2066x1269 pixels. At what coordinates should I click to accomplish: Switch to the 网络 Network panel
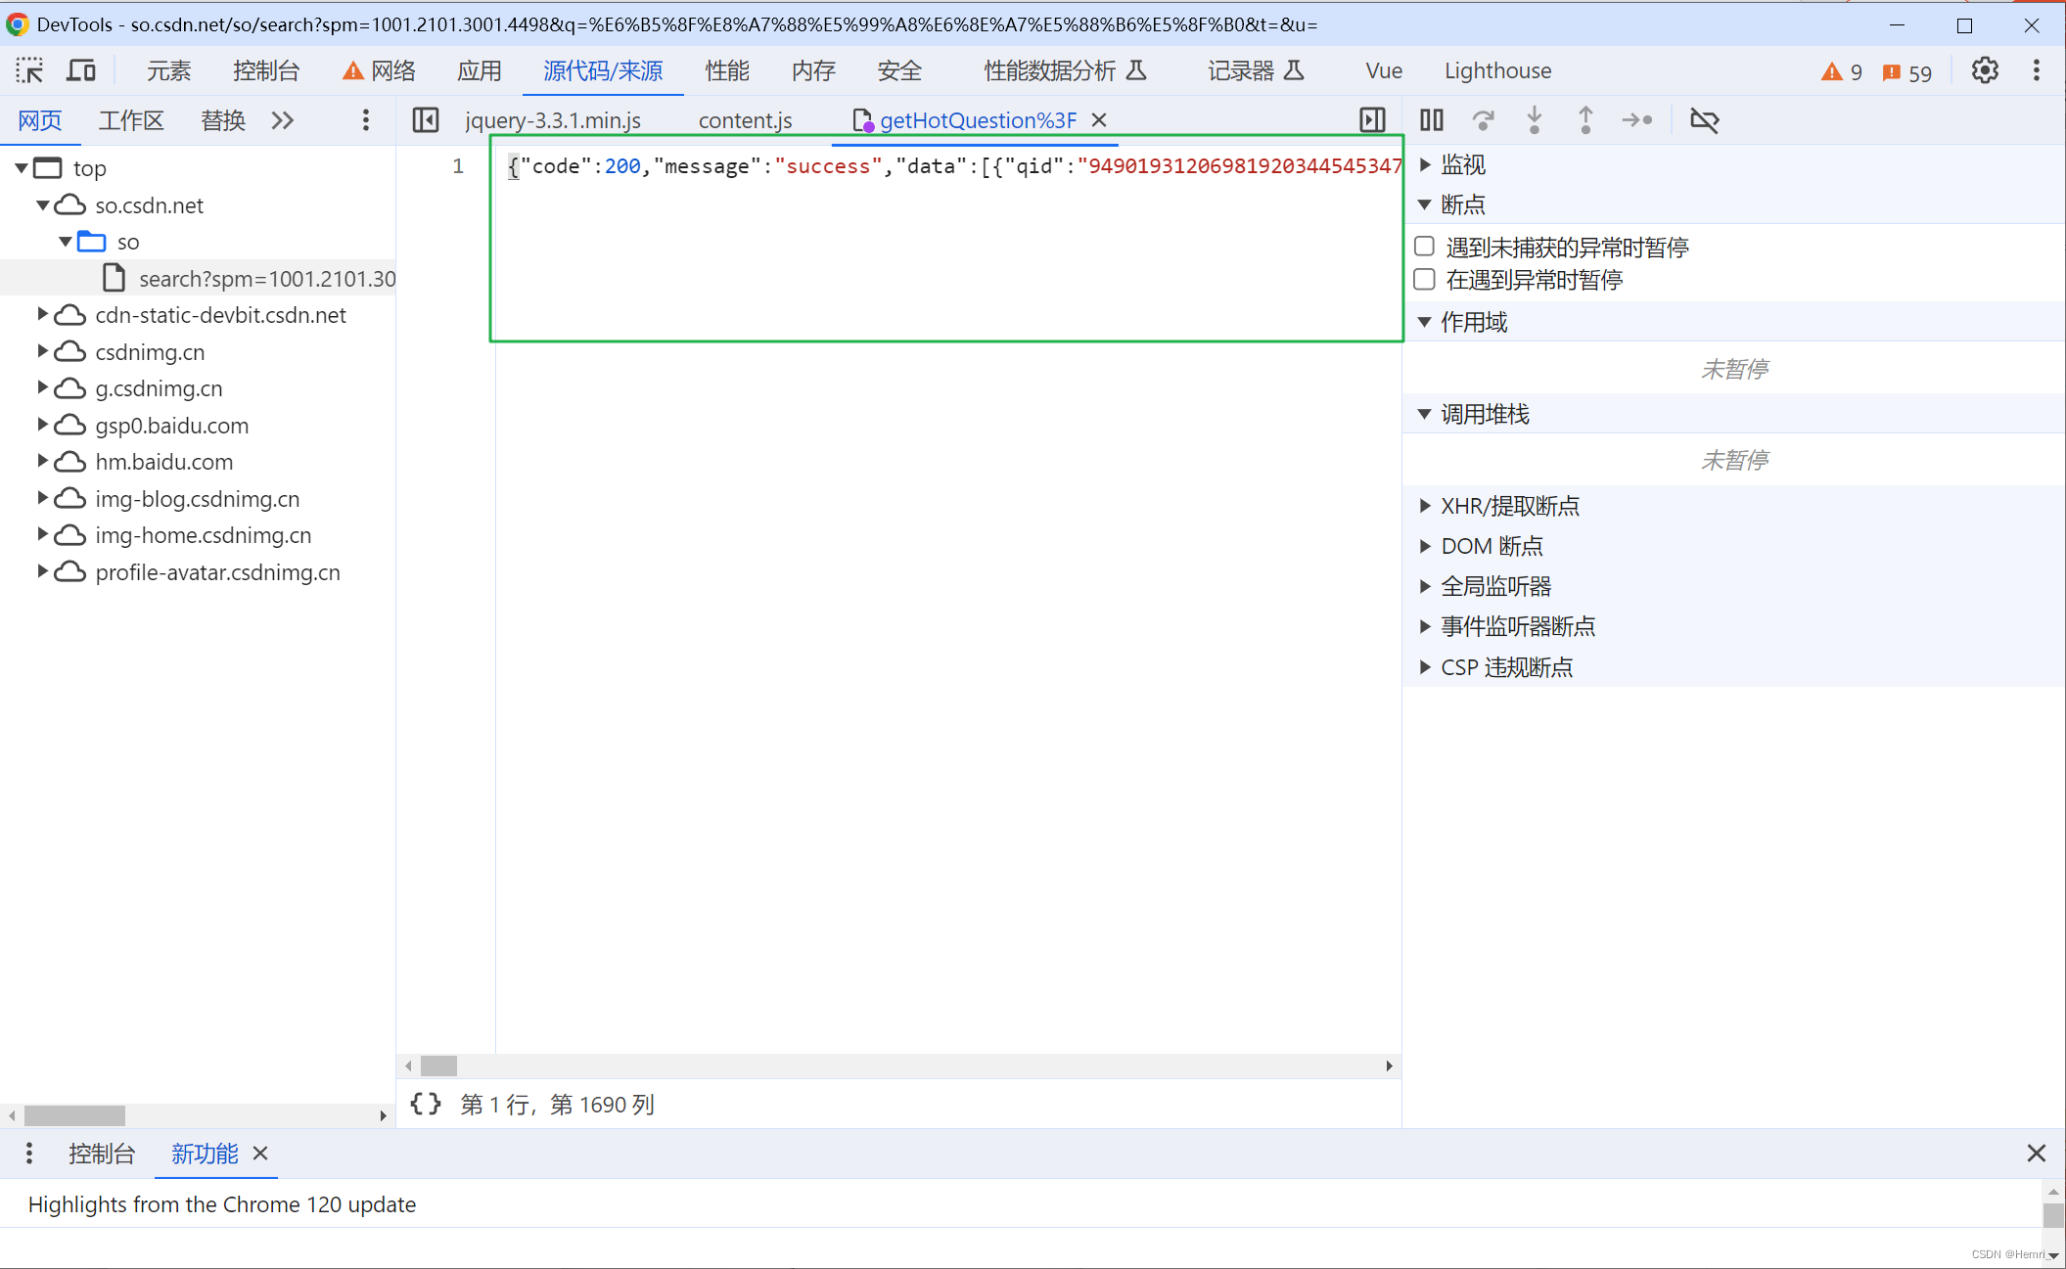(x=380, y=70)
